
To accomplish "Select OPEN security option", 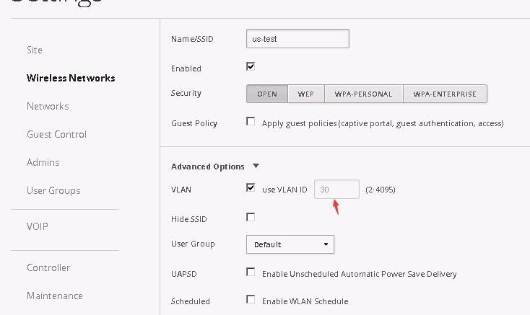I will coord(267,94).
